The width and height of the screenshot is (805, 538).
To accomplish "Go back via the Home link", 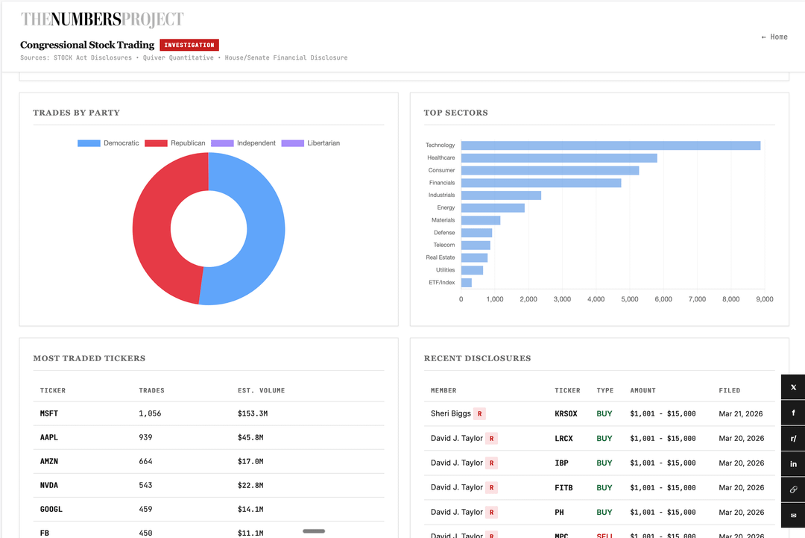I will [774, 37].
